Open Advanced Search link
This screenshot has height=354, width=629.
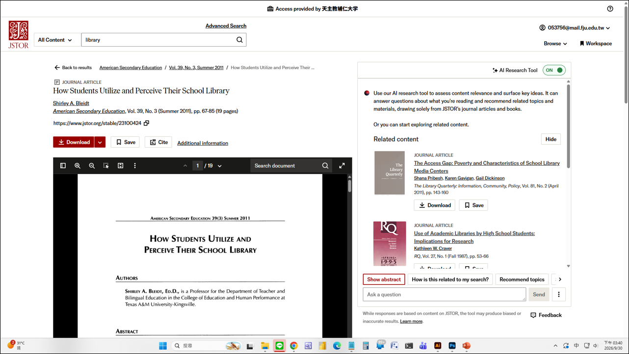[226, 26]
